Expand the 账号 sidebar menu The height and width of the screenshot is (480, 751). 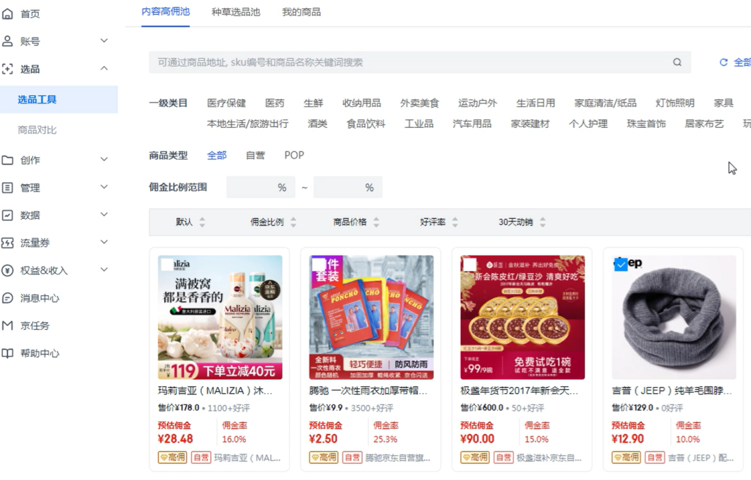point(104,41)
